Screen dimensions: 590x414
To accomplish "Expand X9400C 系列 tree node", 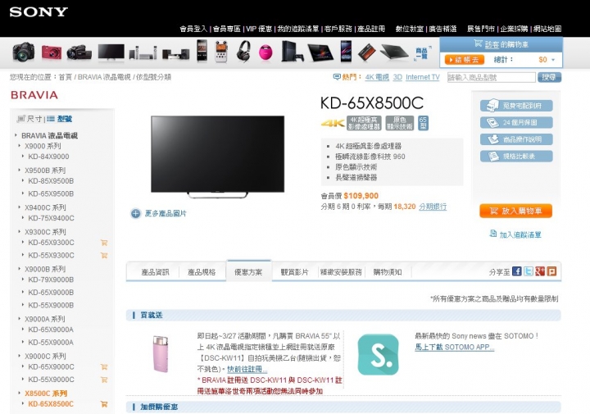I will click(20, 207).
